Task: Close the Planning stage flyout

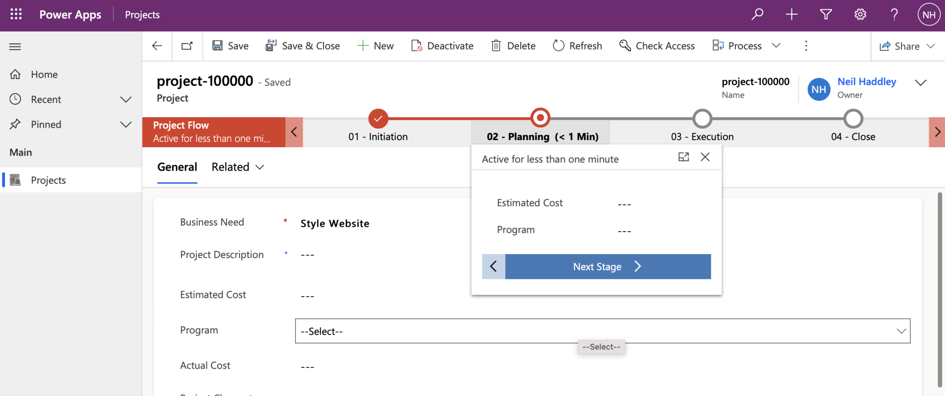Action: 705,157
